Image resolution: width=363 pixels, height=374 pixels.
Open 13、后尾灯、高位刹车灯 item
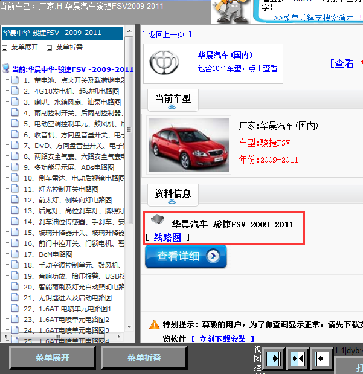coord(74,211)
